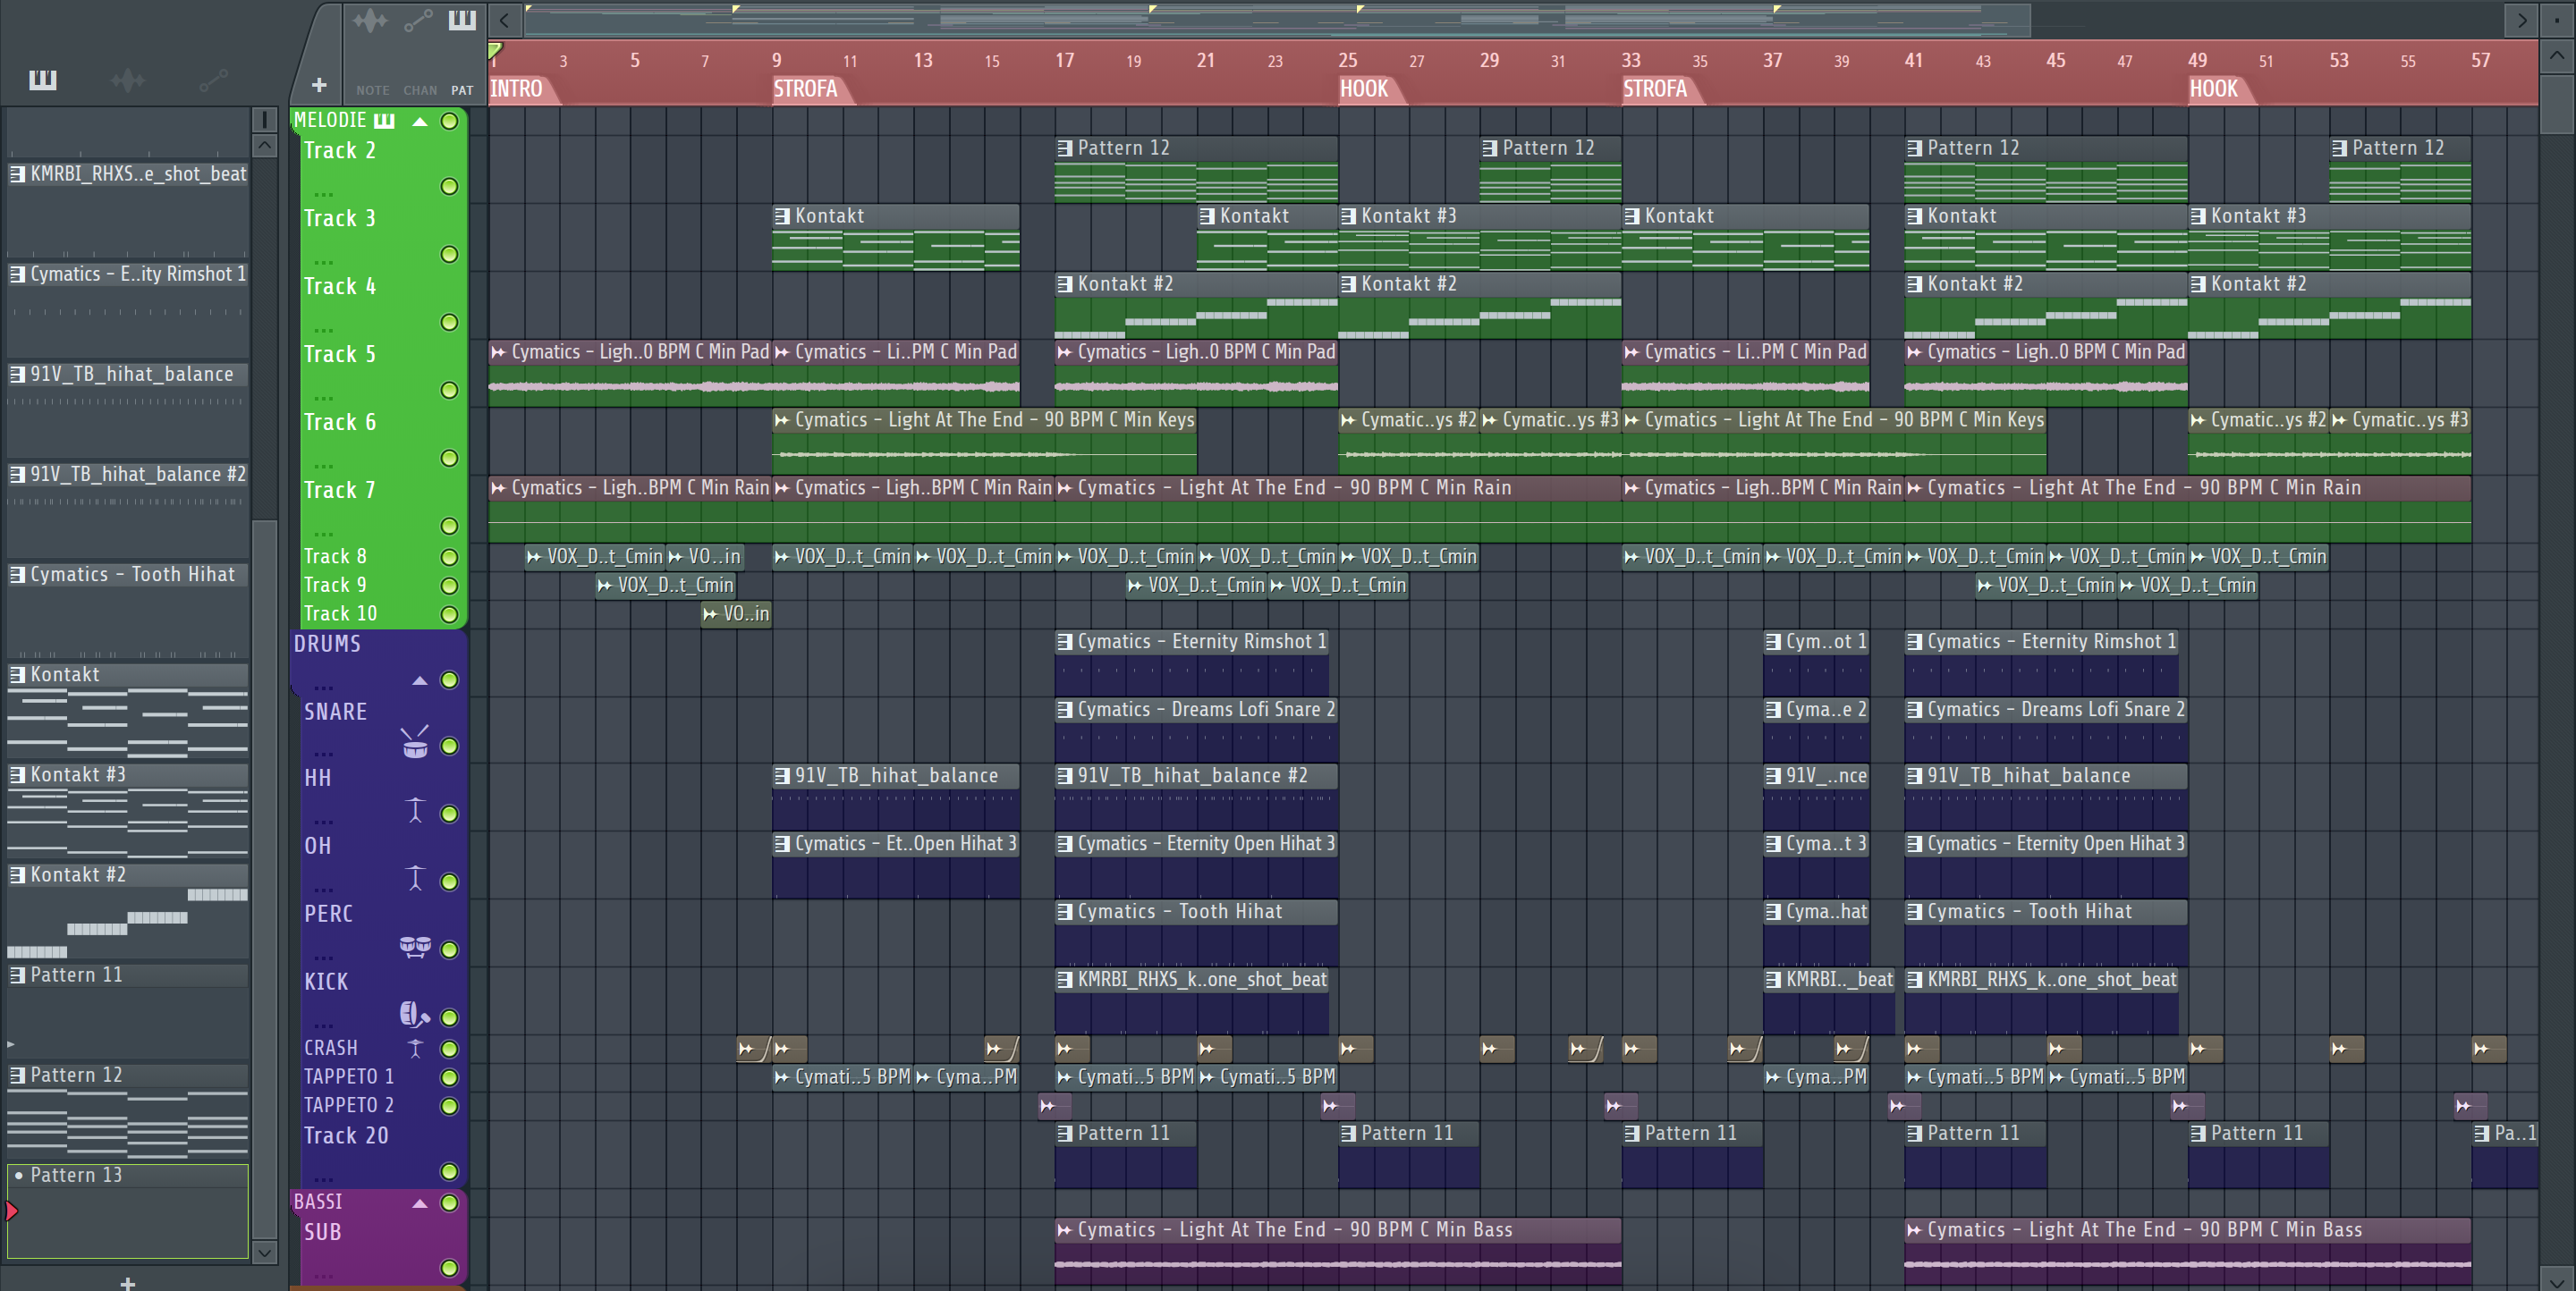Screen dimensions: 2576x1291
Task: Click the kick drum icon on KICK track
Action: 414,1014
